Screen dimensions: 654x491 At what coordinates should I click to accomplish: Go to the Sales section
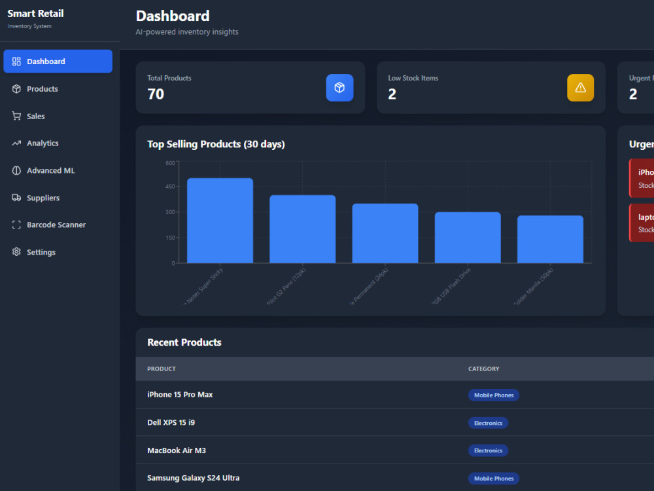58,116
